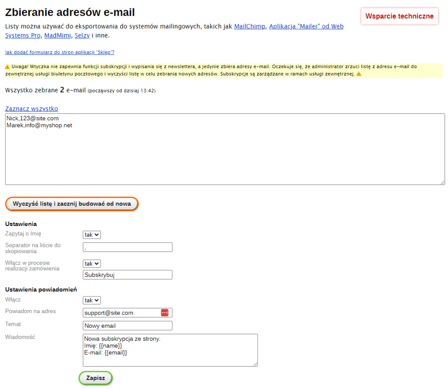Click 'Jak dodać formularz do stron aplikacji Sklep' link
The image size is (448, 389).
point(59,52)
